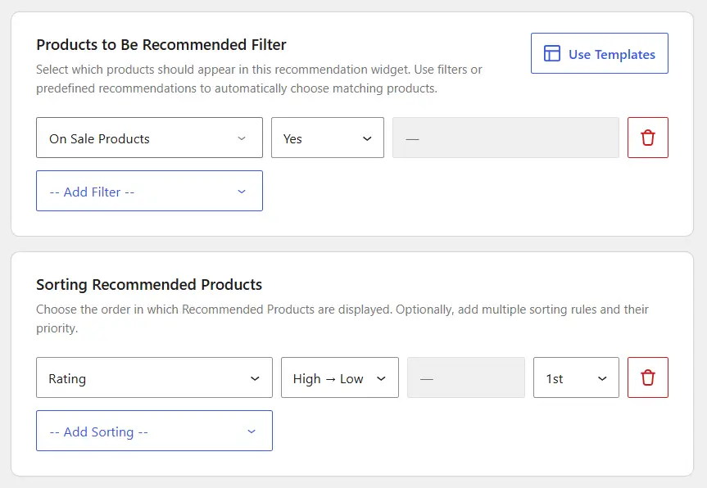Image resolution: width=707 pixels, height=488 pixels.
Task: Change the High → Low sort direction
Action: click(x=339, y=377)
